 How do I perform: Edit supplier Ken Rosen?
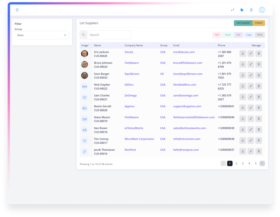click(251, 129)
